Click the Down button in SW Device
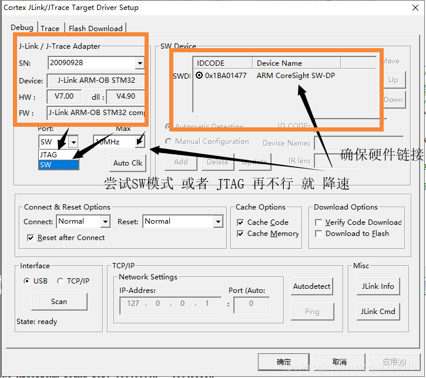Screen dimensions: 426x378 393,100
